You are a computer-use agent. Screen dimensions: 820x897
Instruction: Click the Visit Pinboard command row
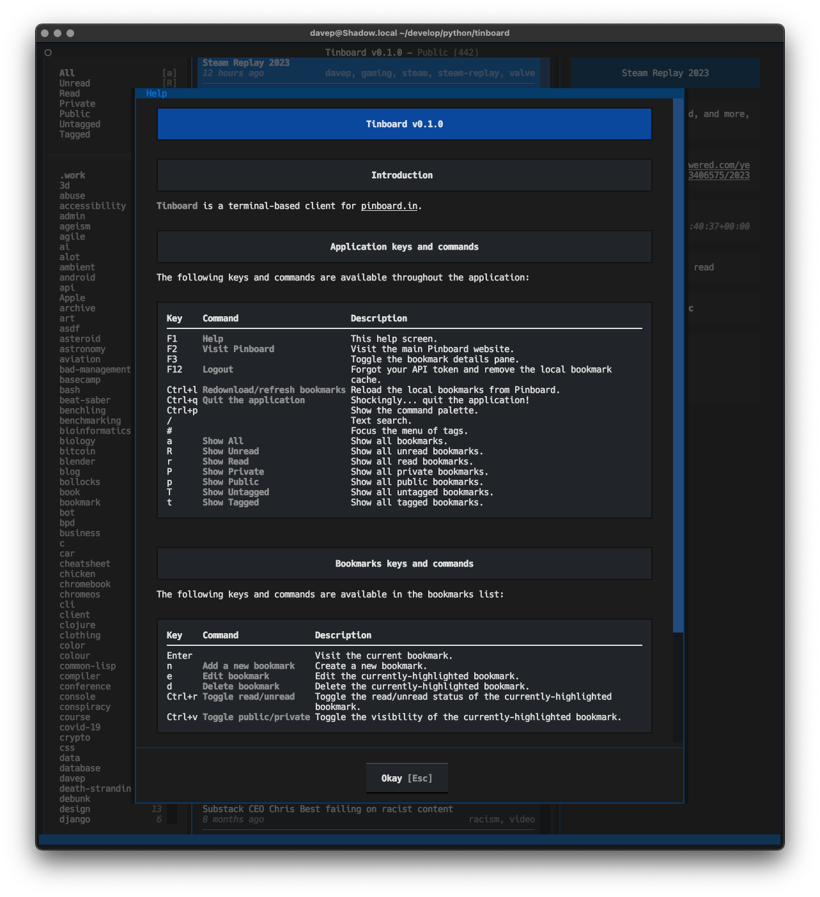pos(405,349)
